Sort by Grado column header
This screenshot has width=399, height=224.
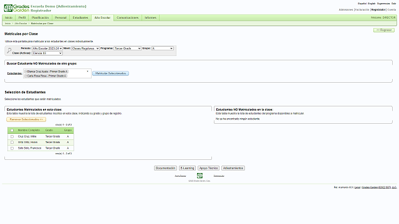[x=49, y=130]
